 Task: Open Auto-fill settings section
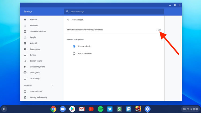click(x=33, y=43)
